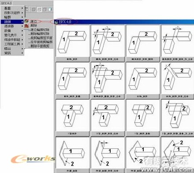Click label bar under second third-row thumbnail

click(108, 134)
